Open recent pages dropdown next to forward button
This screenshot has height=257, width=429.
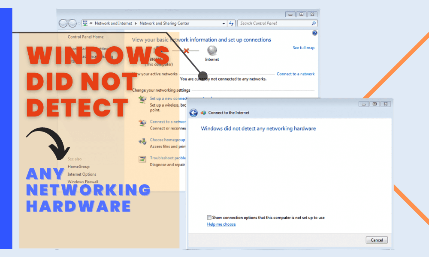[x=79, y=24]
